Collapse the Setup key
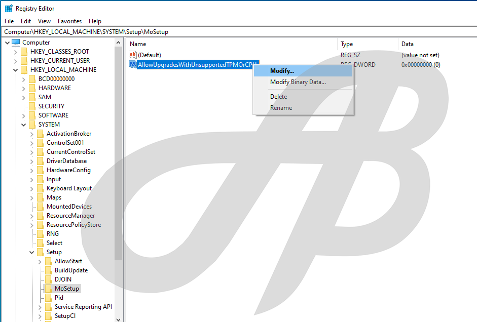This screenshot has height=322, width=477. 32,253
